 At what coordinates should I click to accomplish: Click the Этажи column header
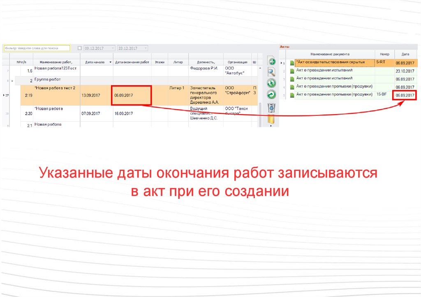click(160, 62)
